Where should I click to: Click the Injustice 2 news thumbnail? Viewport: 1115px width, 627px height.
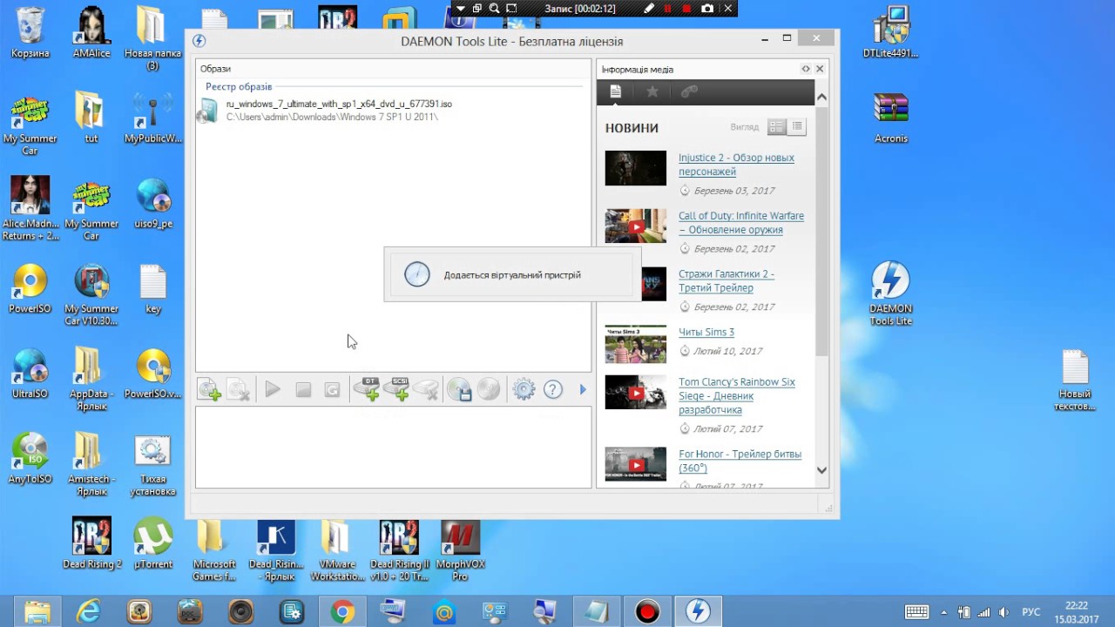[x=636, y=168]
